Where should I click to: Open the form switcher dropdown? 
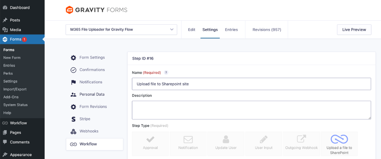121,30
